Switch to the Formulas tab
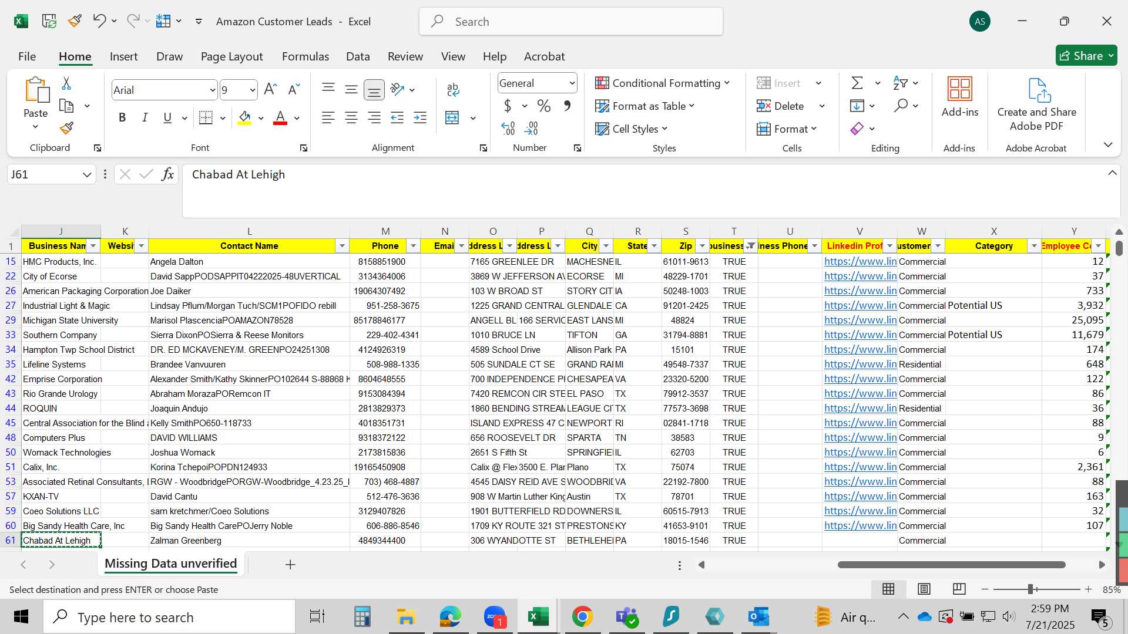Screen dimensions: 1128x634 pyautogui.click(x=305, y=56)
